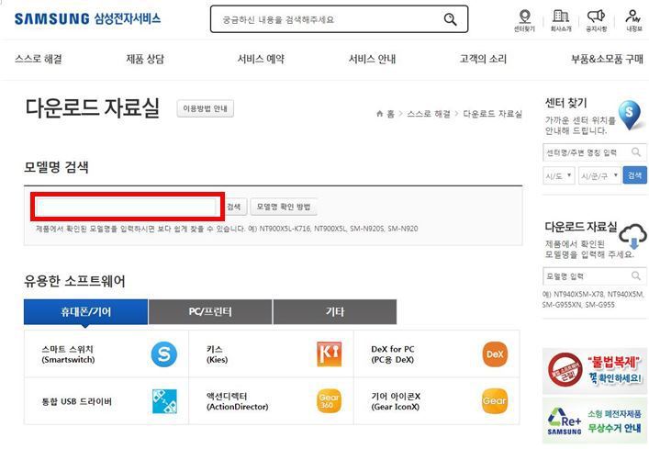Click the 센터 찾기 sidebar heading
The height and width of the screenshot is (449, 649).
[565, 103]
